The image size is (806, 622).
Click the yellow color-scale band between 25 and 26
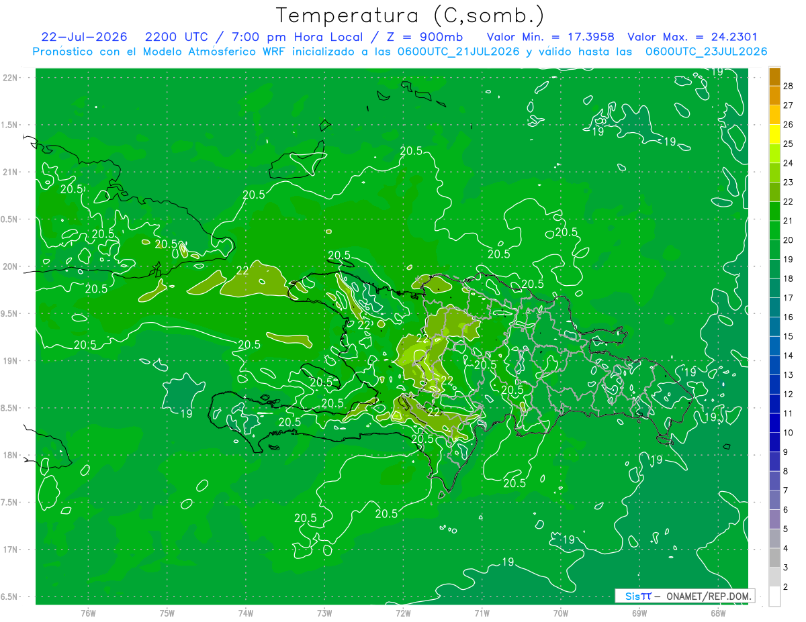774,134
